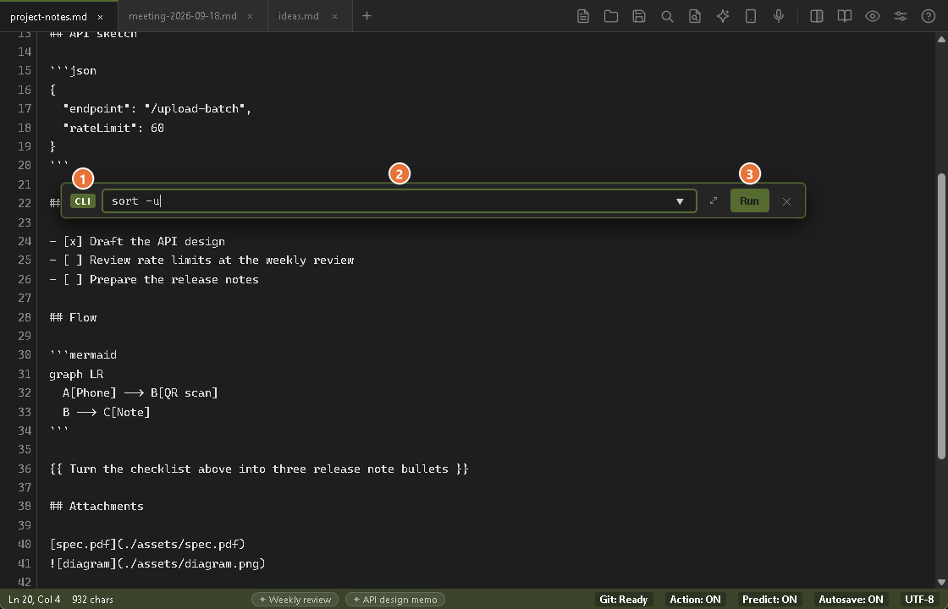Close the project-notes.md tab

click(101, 17)
